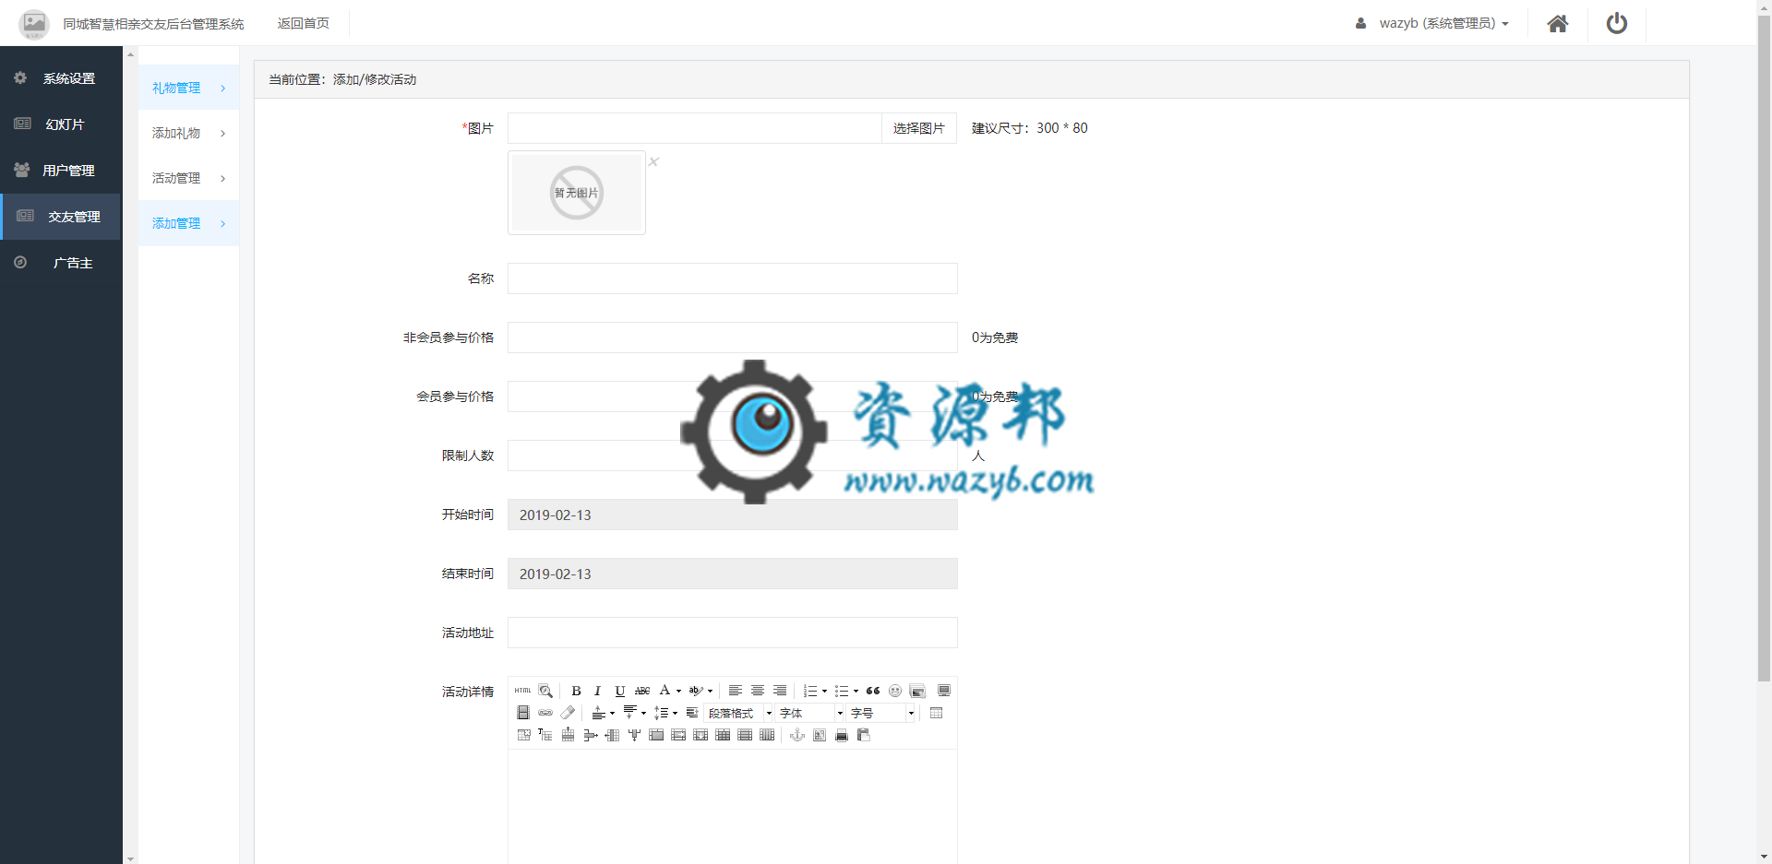This screenshot has height=864, width=1772.
Task: Open the font color dropdown arrow
Action: (678, 691)
